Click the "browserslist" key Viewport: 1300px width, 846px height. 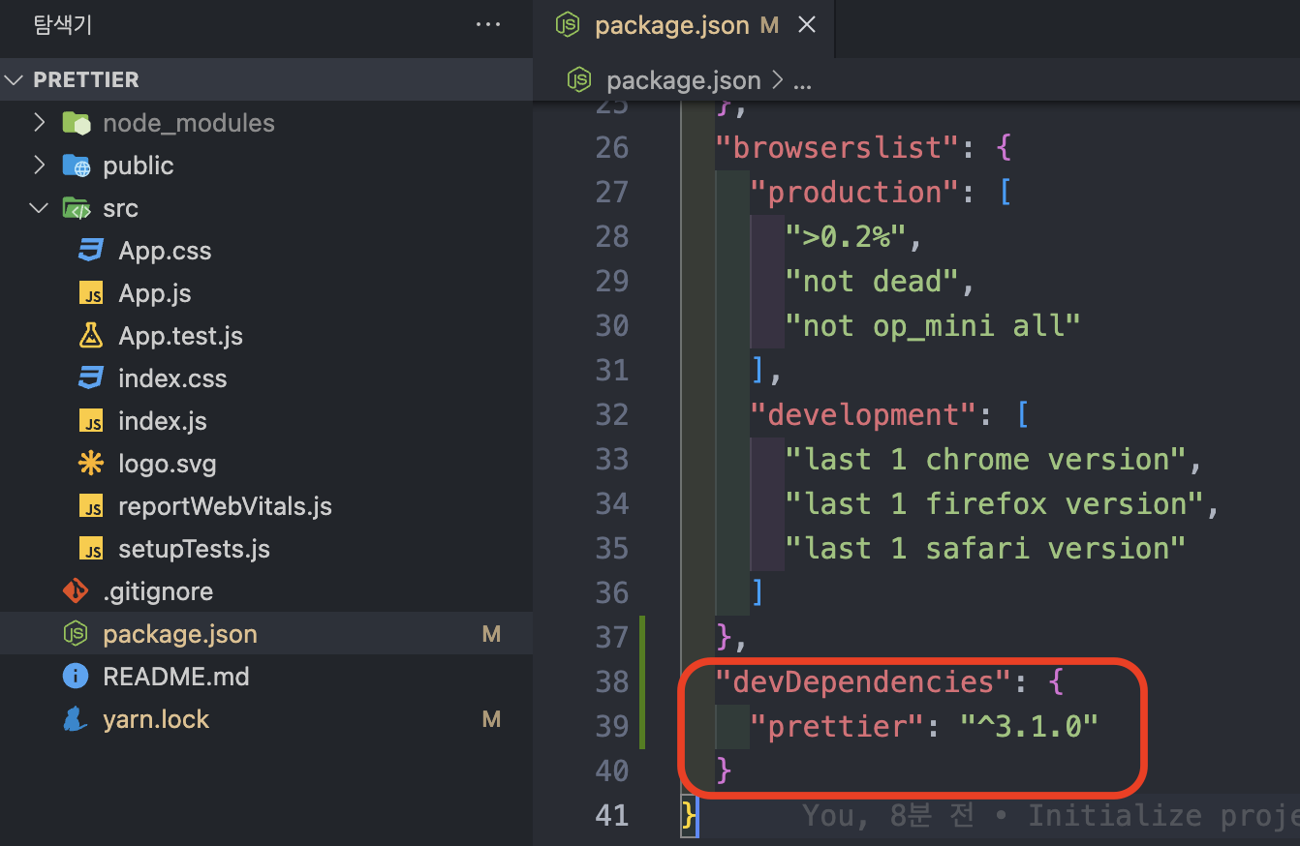838,147
